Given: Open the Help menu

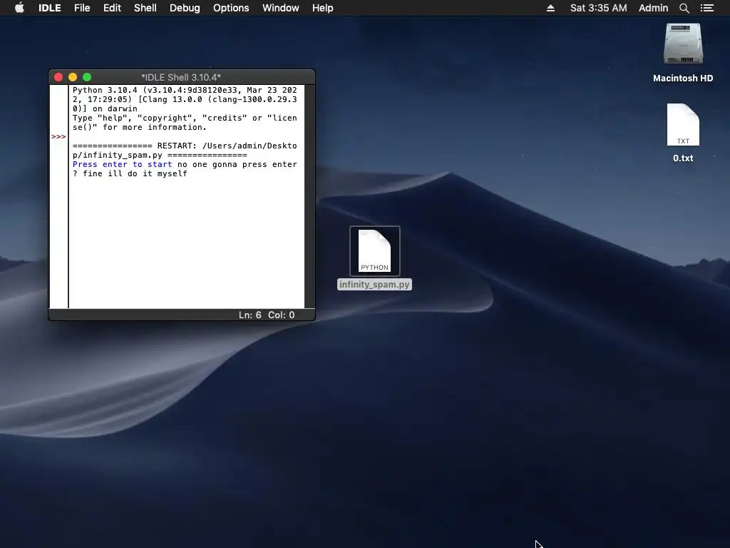Looking at the screenshot, I should click(323, 8).
